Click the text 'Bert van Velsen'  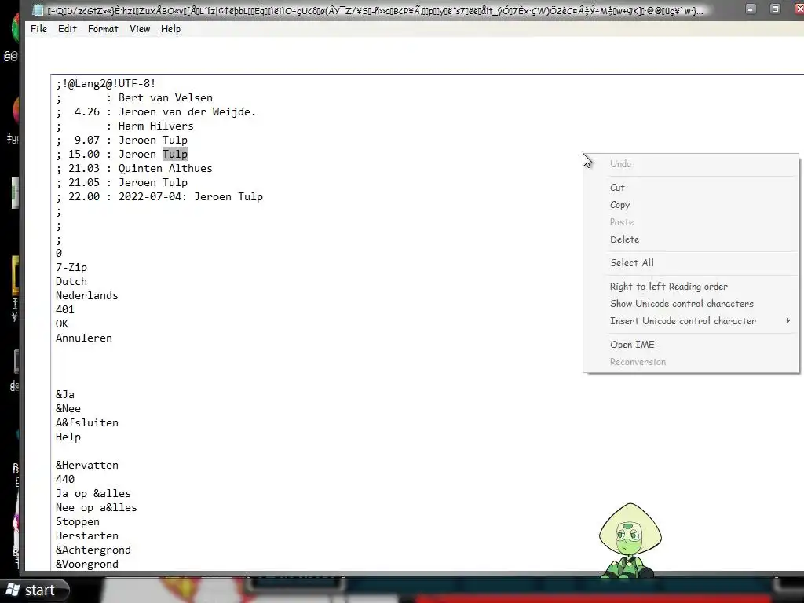(x=166, y=98)
